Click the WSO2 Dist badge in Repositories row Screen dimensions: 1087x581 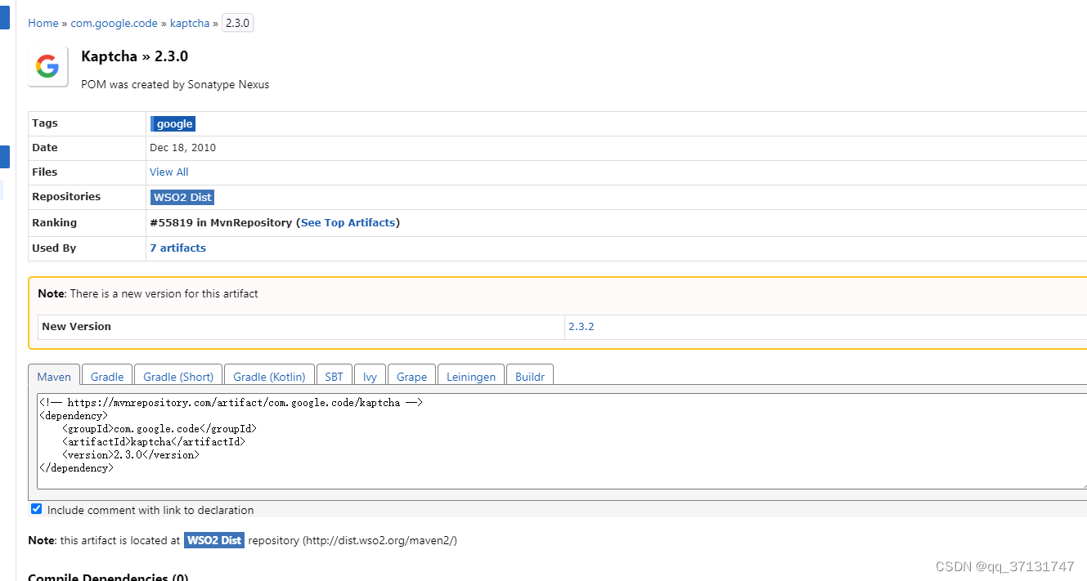point(182,197)
